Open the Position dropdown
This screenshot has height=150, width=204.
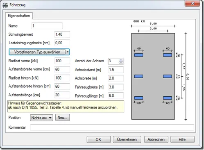41,118
